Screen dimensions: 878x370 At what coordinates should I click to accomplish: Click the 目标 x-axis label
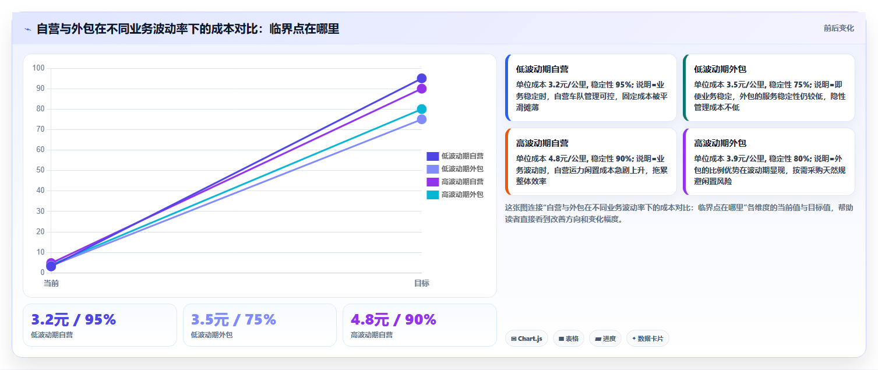point(422,283)
